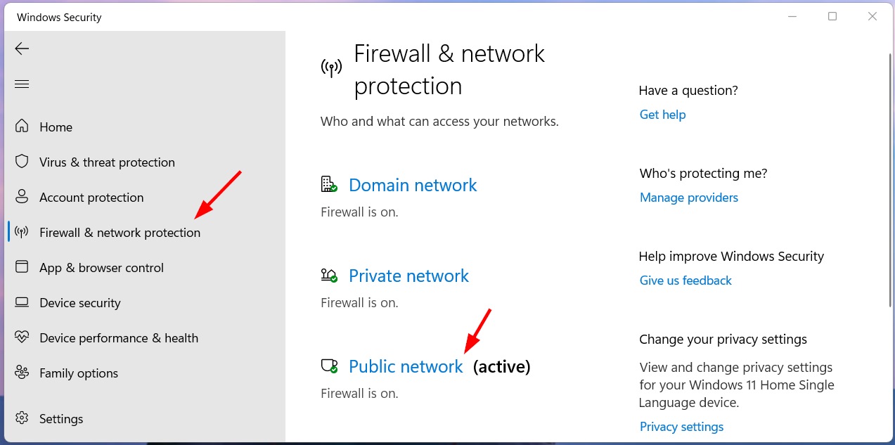The height and width of the screenshot is (445, 895).
Task: Click Give us feedback link
Action: click(x=685, y=280)
